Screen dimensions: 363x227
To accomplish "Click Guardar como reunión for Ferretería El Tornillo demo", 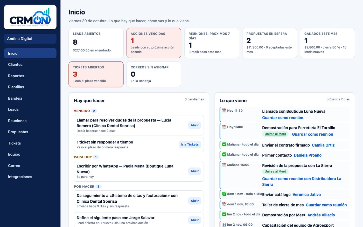I will [x=312, y=134].
